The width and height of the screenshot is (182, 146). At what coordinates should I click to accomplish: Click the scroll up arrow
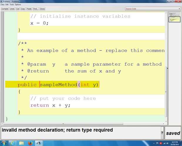coord(166,13)
